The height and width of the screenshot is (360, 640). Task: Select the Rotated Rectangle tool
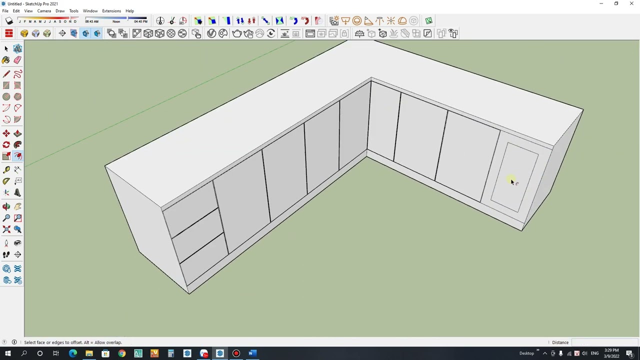pos(17,85)
